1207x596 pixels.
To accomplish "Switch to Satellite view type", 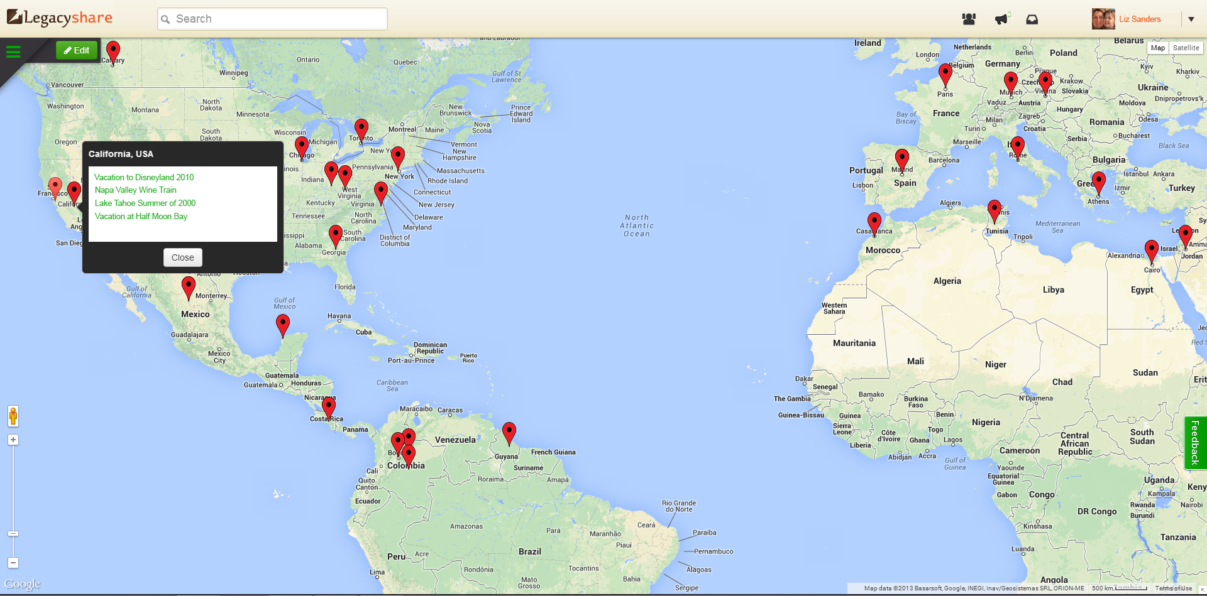I will [1186, 48].
